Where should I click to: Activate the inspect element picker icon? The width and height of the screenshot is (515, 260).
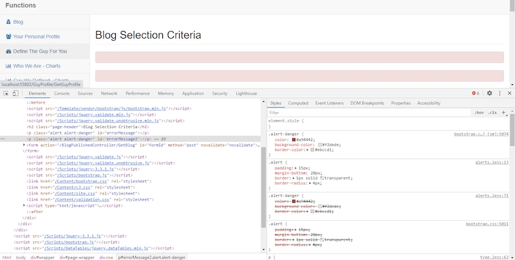click(x=6, y=93)
